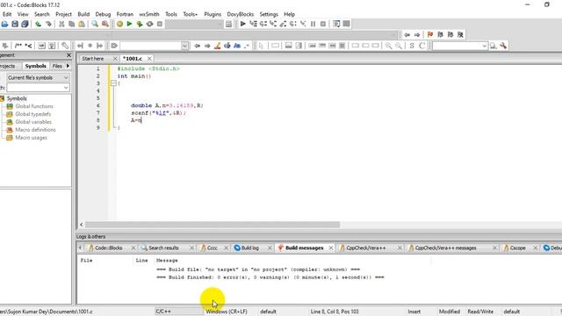The image size is (562, 316).
Task: Build and run the program
Action: 140,24
